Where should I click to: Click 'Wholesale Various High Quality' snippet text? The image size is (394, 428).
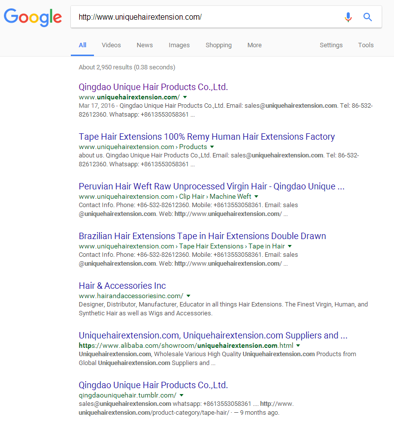[198, 354]
